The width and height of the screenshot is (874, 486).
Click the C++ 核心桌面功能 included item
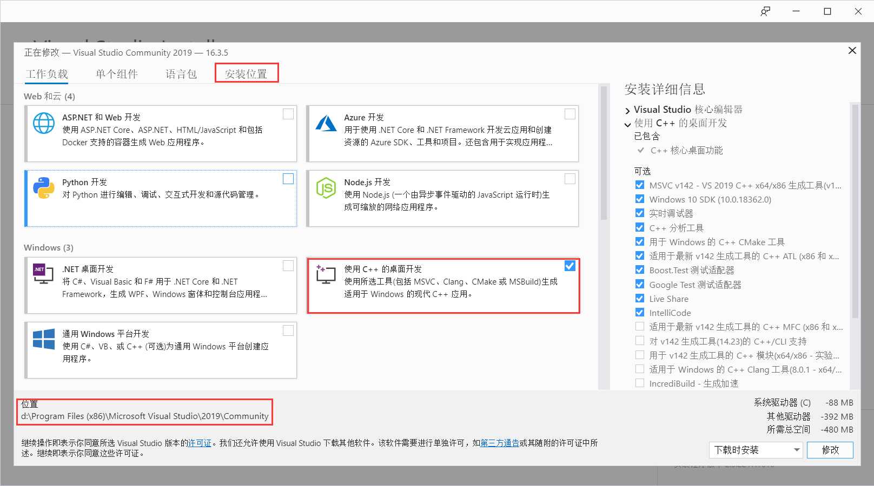686,150
